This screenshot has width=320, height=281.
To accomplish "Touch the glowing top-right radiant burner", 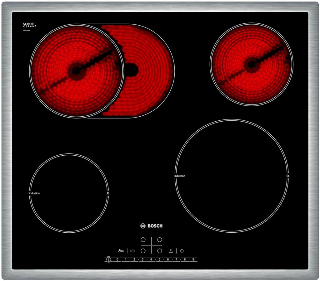I will 251,64.
